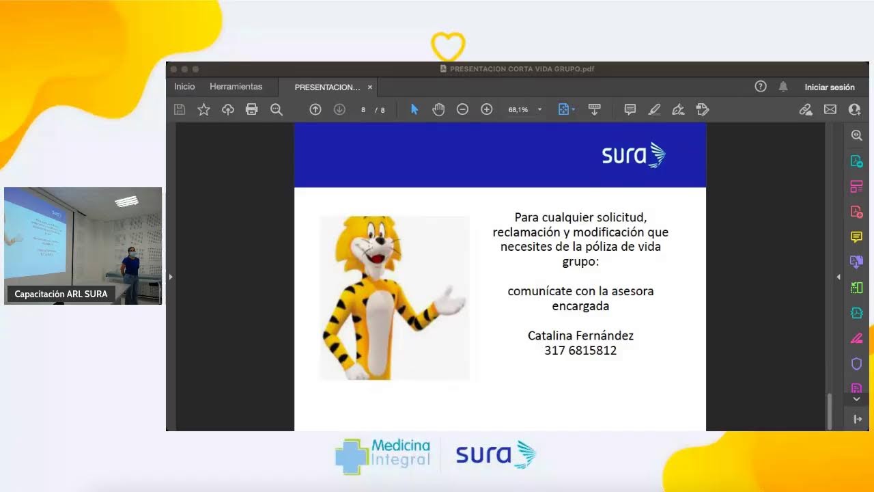This screenshot has height=492, width=874.
Task: Activate the arrow selection tool
Action: point(414,109)
